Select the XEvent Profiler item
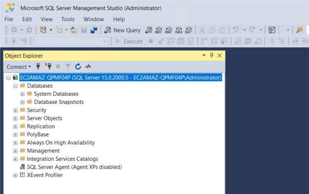The width and height of the screenshot is (309, 194). (x=45, y=175)
